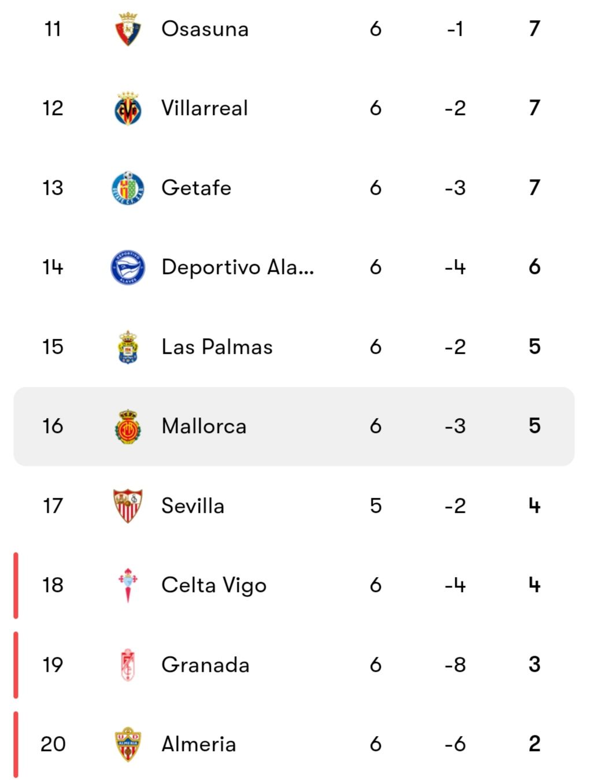Screen dimensions: 590x780
Task: Select the Almeria team badge
Action: click(128, 744)
